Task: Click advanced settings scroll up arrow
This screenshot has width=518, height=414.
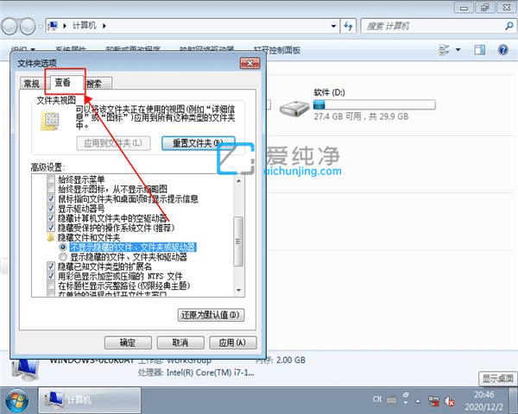Action: (x=239, y=181)
